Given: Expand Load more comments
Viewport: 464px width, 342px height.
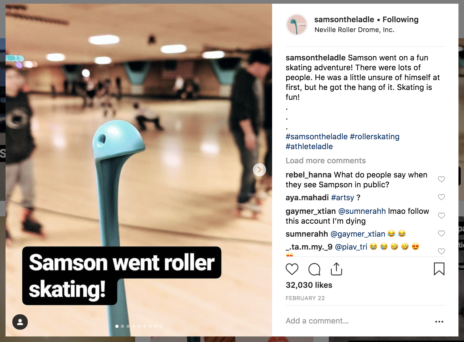Looking at the screenshot, I should (325, 161).
